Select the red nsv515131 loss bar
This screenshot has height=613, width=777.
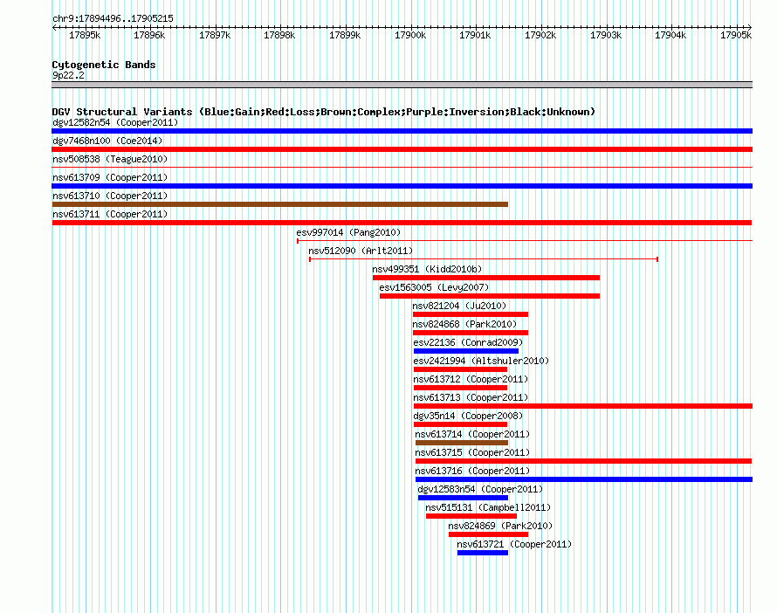coord(471,516)
